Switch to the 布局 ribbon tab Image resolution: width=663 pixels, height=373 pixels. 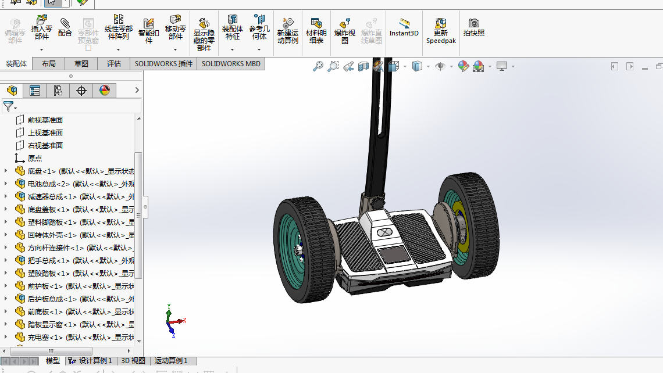point(49,64)
